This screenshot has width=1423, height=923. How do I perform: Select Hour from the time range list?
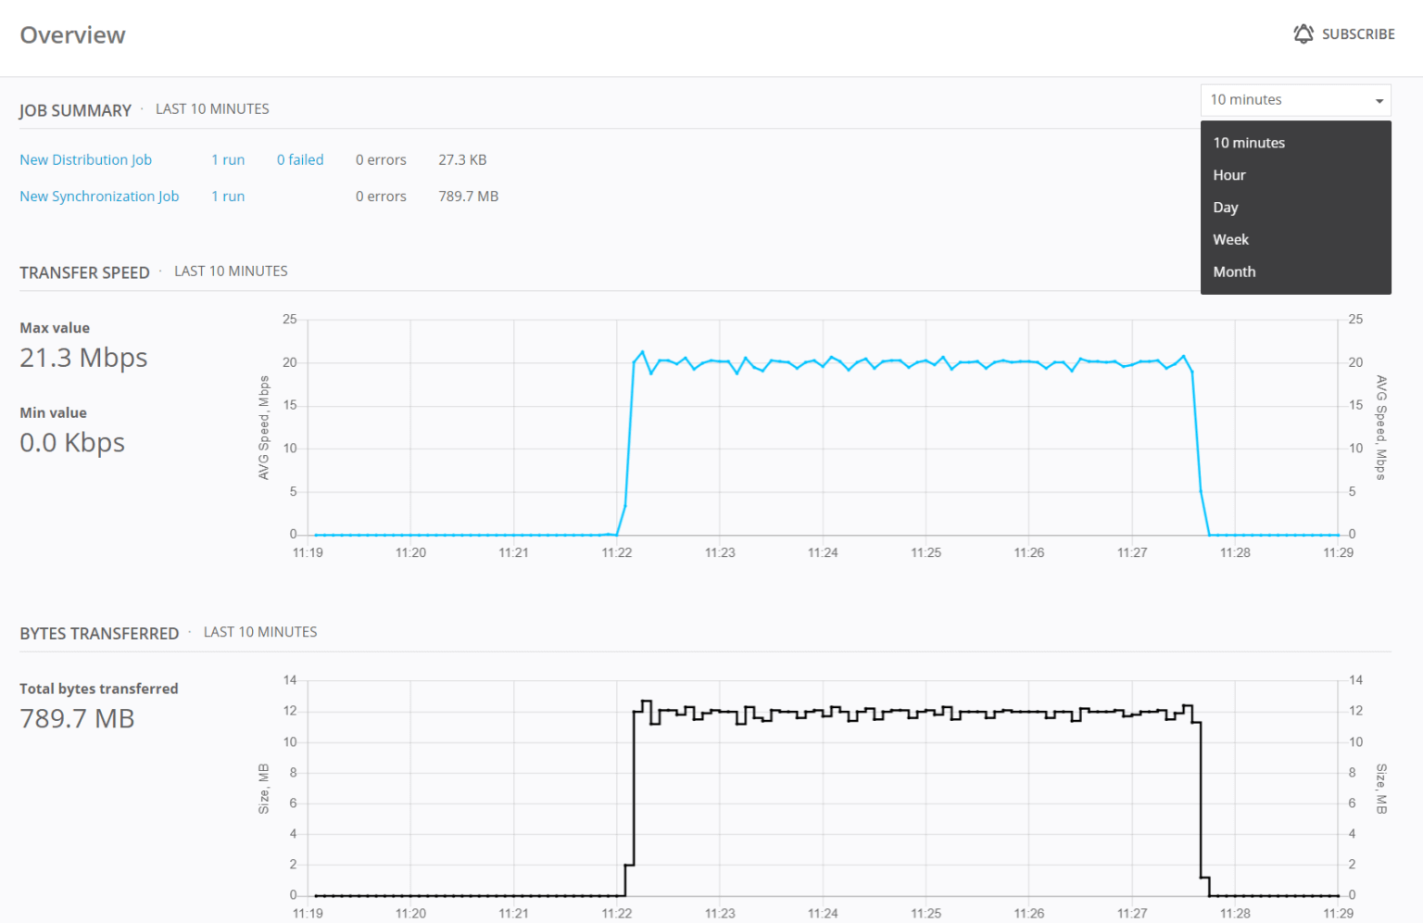1228,174
